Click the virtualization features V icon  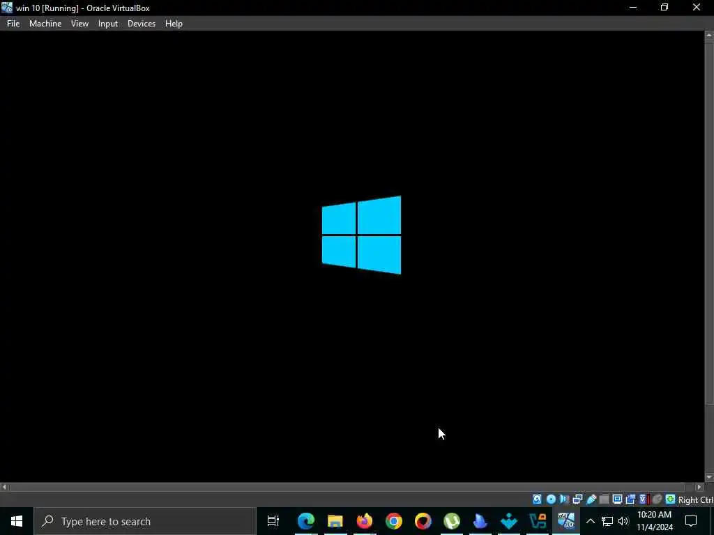644,499
